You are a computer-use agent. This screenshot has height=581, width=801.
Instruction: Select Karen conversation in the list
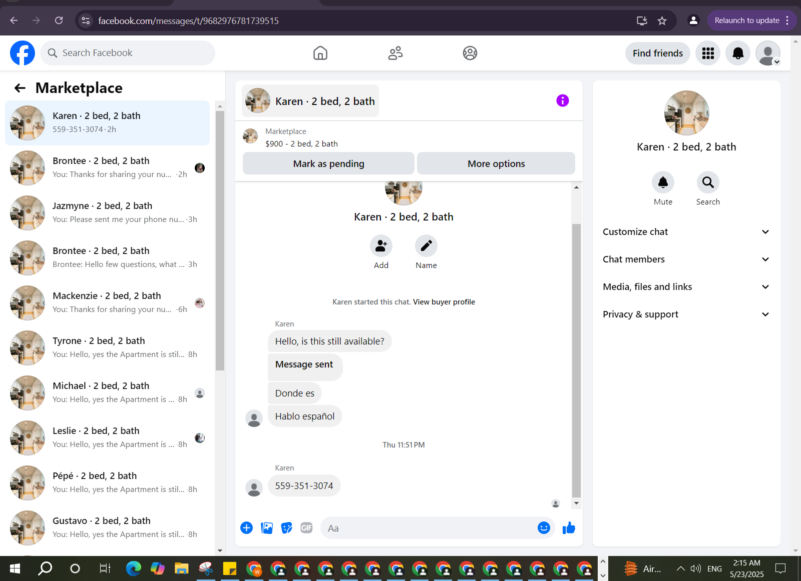point(107,123)
